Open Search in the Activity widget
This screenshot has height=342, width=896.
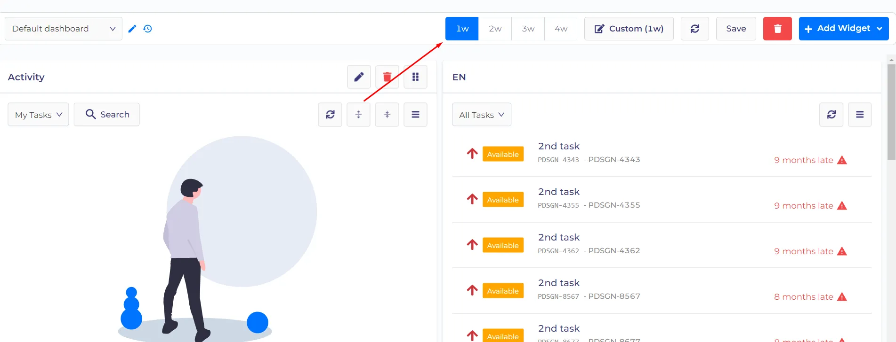pos(107,115)
